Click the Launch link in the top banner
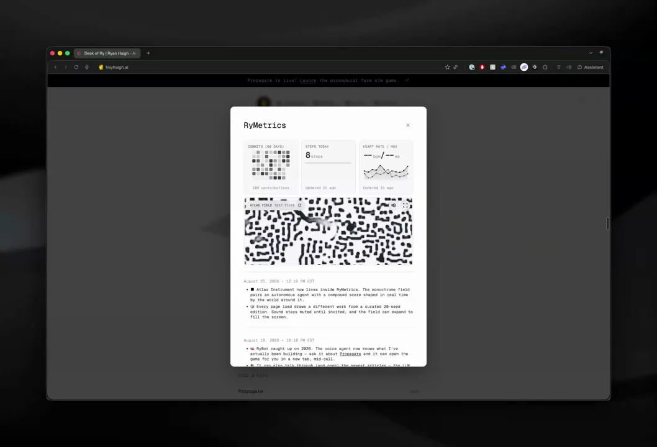The width and height of the screenshot is (657, 447). [308, 81]
